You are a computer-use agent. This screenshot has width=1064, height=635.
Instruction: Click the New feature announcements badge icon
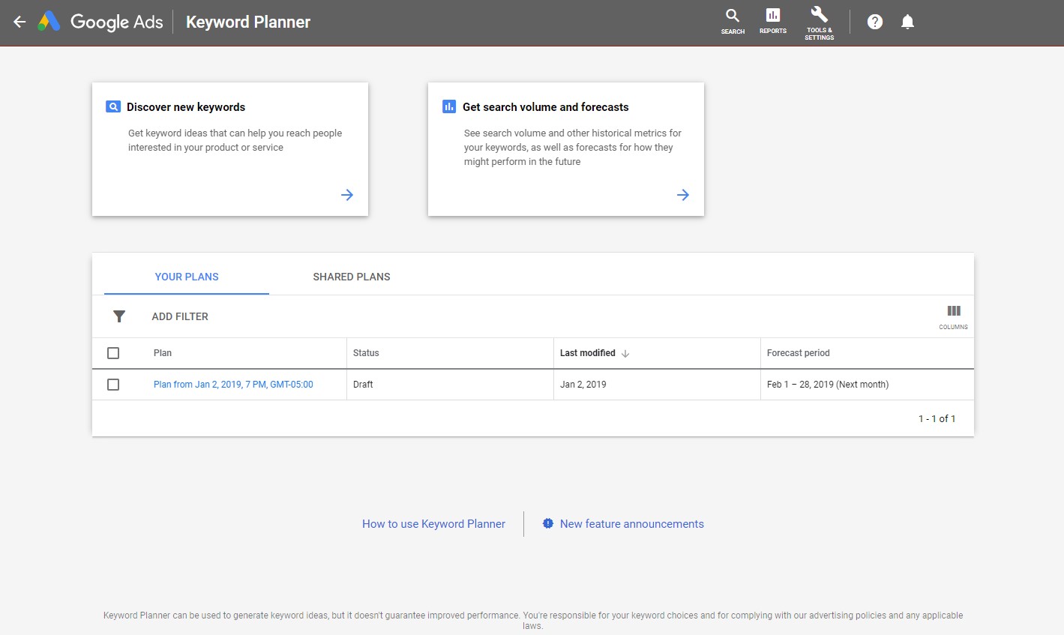point(548,523)
